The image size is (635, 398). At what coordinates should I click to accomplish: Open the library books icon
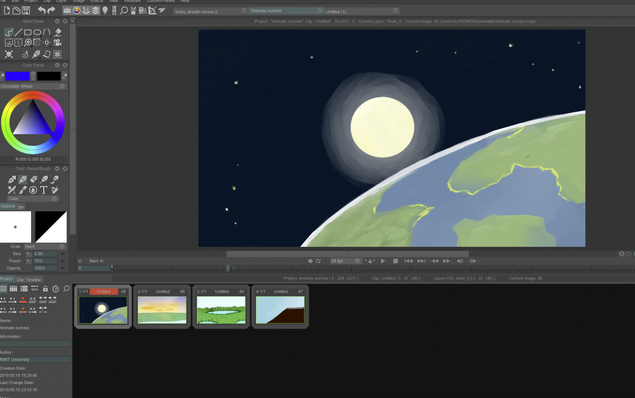pos(142,11)
